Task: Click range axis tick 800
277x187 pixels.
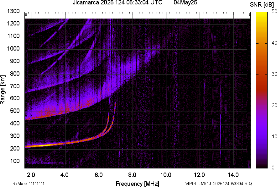Action: (x=15, y=74)
